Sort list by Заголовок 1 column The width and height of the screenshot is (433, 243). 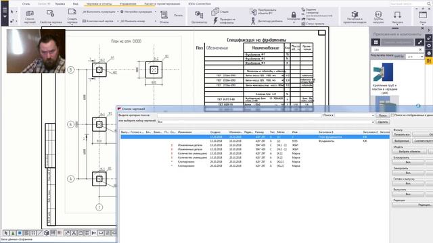pos(326,132)
